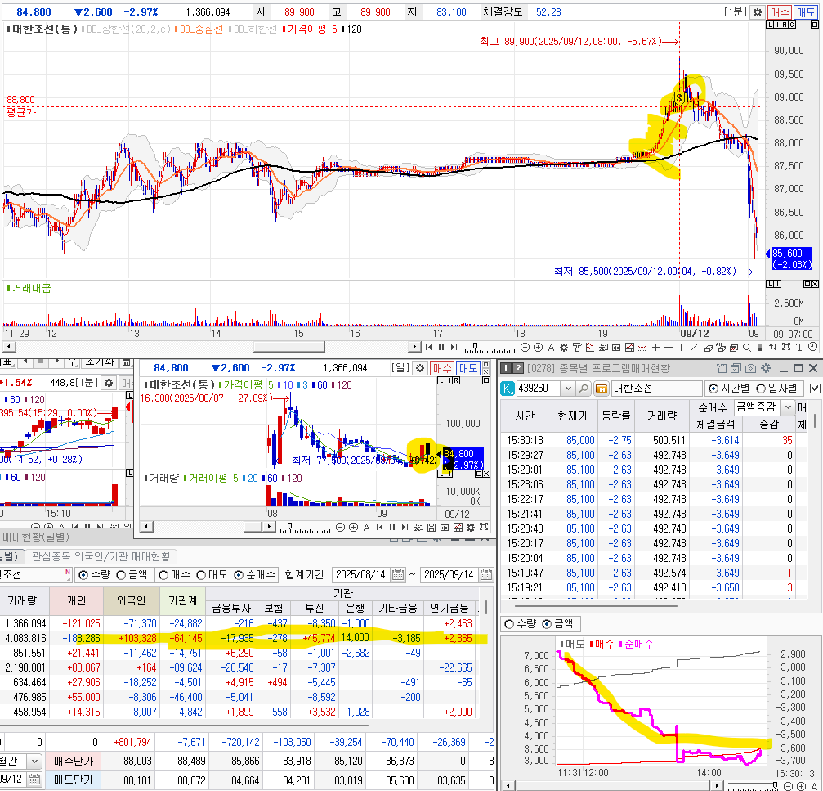The height and width of the screenshot is (791, 823).
Task: Open the 금액증감 column dropdown
Action: (787, 407)
